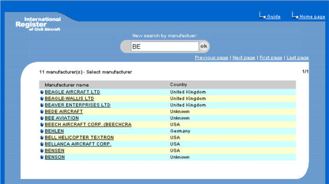
Task: Focus the manufacturer search input field
Action: pos(165,47)
